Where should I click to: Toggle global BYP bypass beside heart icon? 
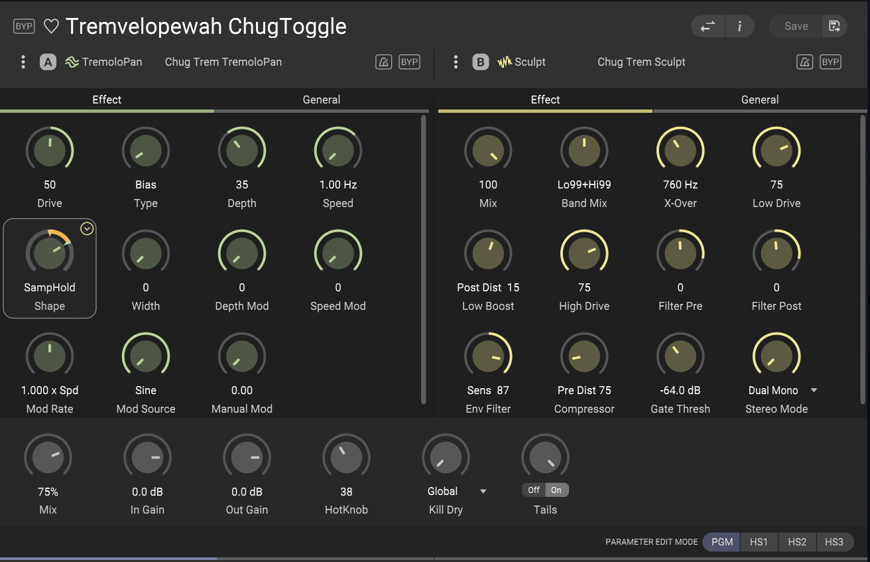pos(24,27)
